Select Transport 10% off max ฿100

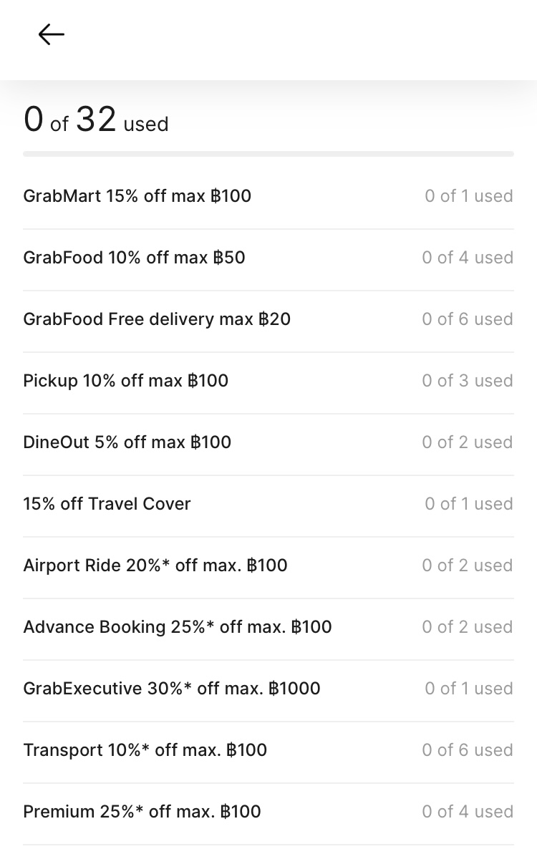(x=145, y=750)
